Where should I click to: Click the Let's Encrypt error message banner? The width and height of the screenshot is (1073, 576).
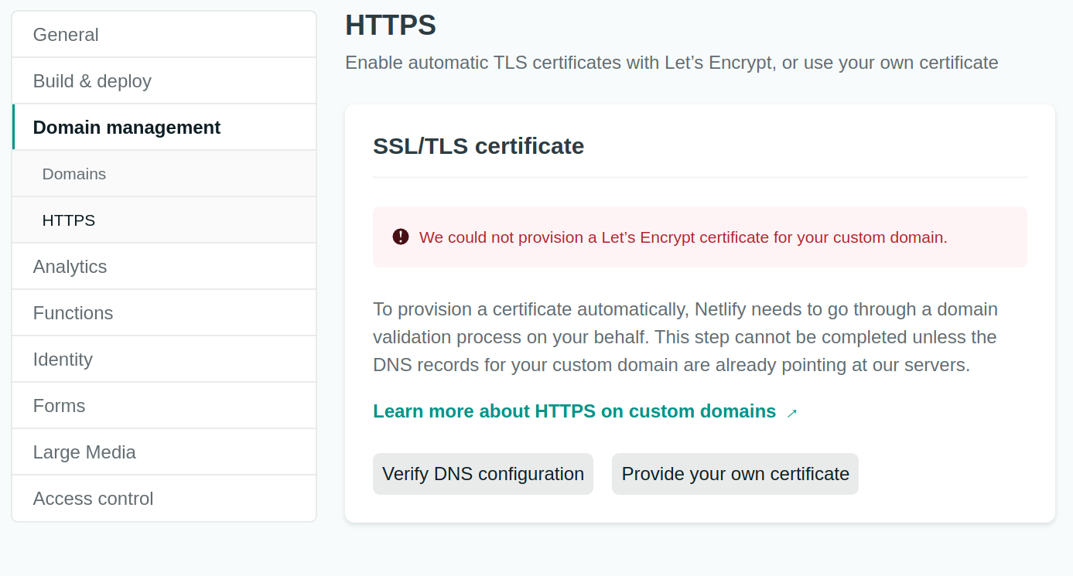[700, 237]
